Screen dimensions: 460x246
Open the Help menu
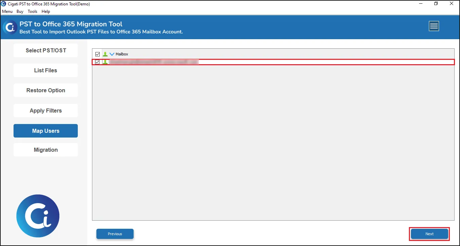(x=46, y=11)
